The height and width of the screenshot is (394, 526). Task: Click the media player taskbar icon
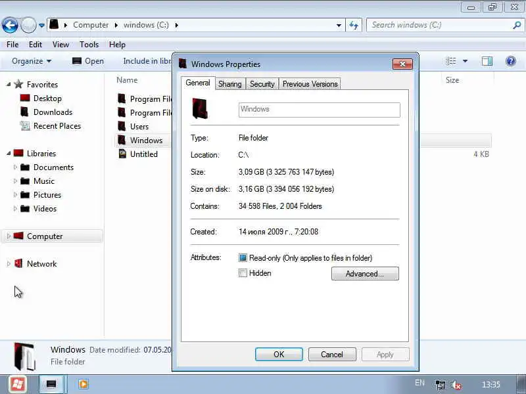point(84,384)
